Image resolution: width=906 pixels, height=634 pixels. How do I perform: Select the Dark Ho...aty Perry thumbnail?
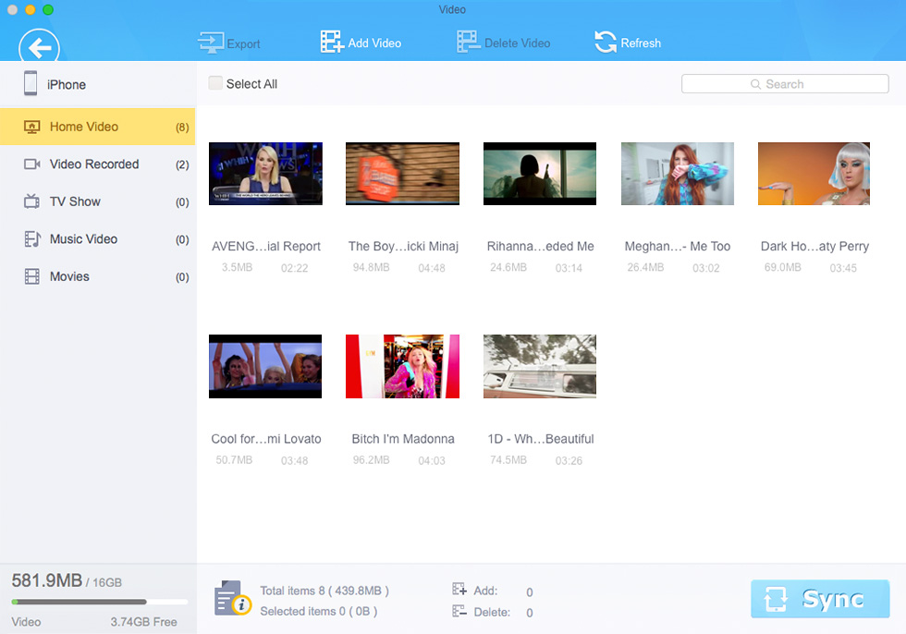[814, 174]
